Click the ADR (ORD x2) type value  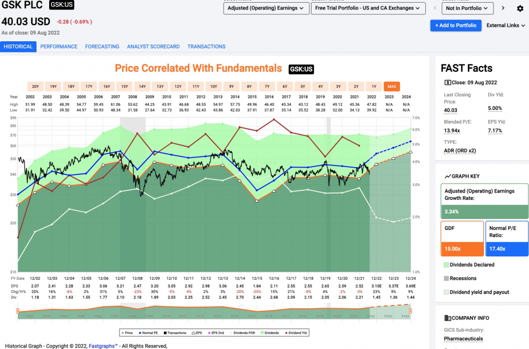point(460,151)
